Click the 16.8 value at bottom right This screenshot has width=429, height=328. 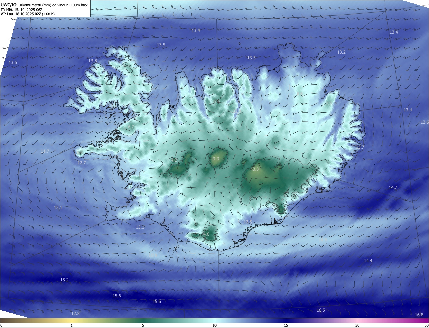(x=419, y=315)
